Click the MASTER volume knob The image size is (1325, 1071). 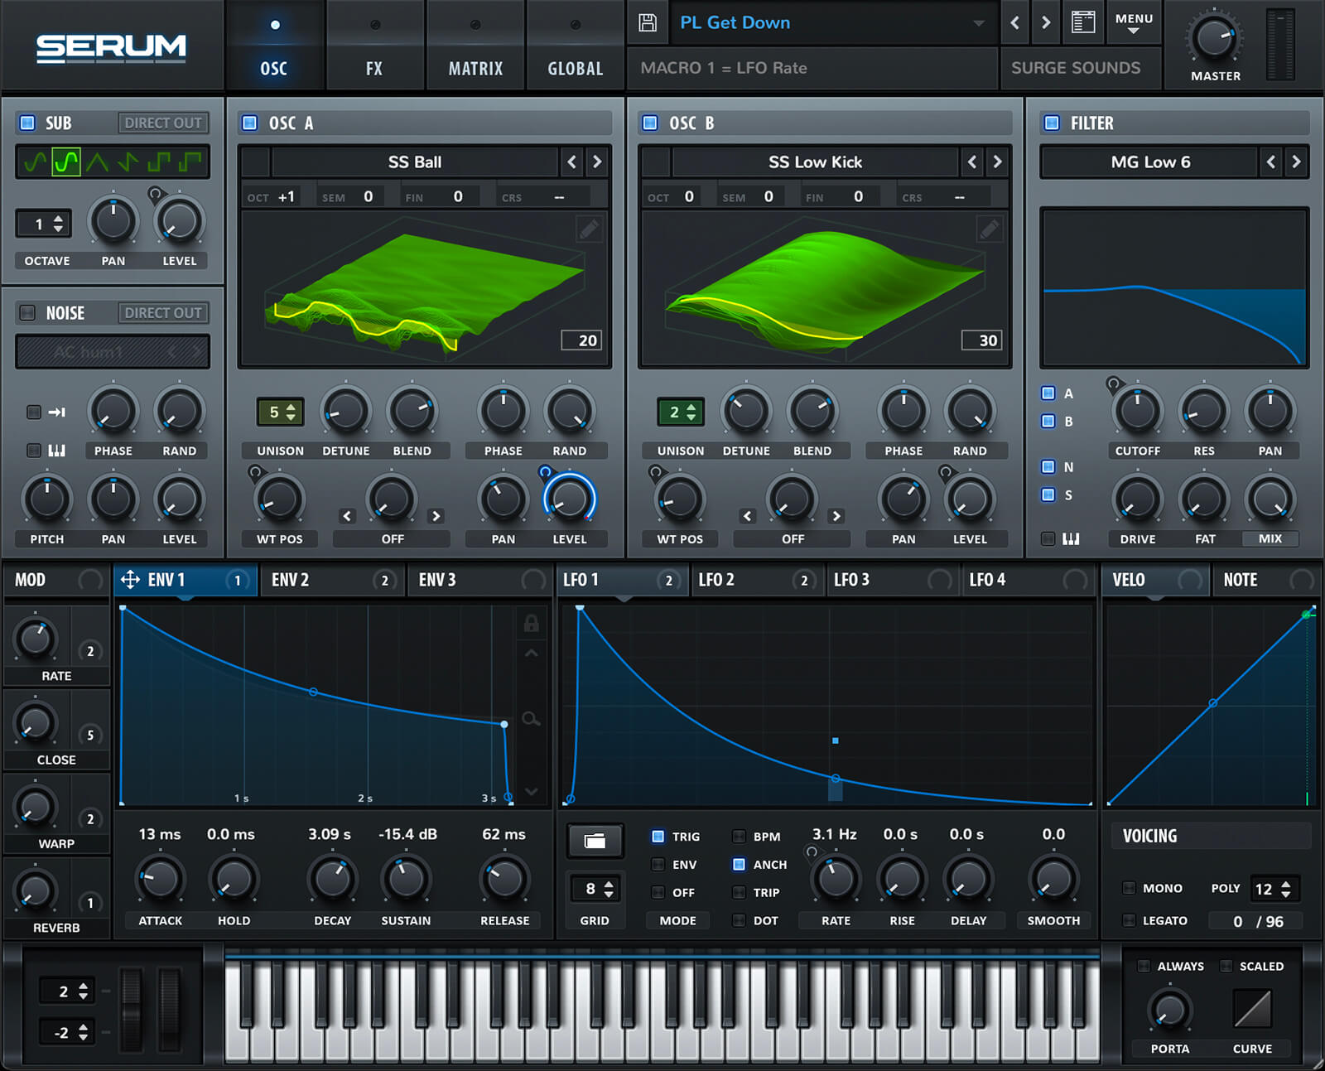1215,37
